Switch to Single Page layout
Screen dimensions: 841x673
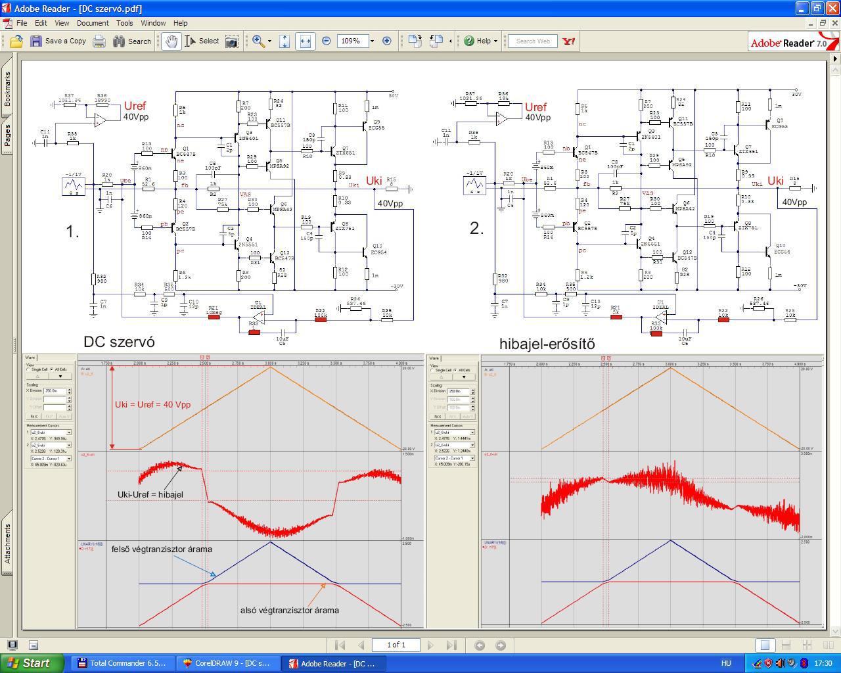(x=765, y=645)
